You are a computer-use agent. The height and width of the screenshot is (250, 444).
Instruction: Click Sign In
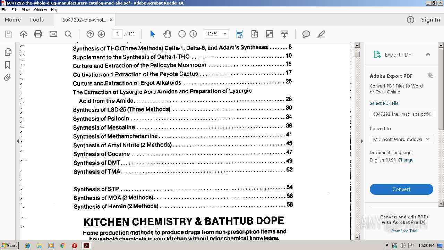coord(430,20)
